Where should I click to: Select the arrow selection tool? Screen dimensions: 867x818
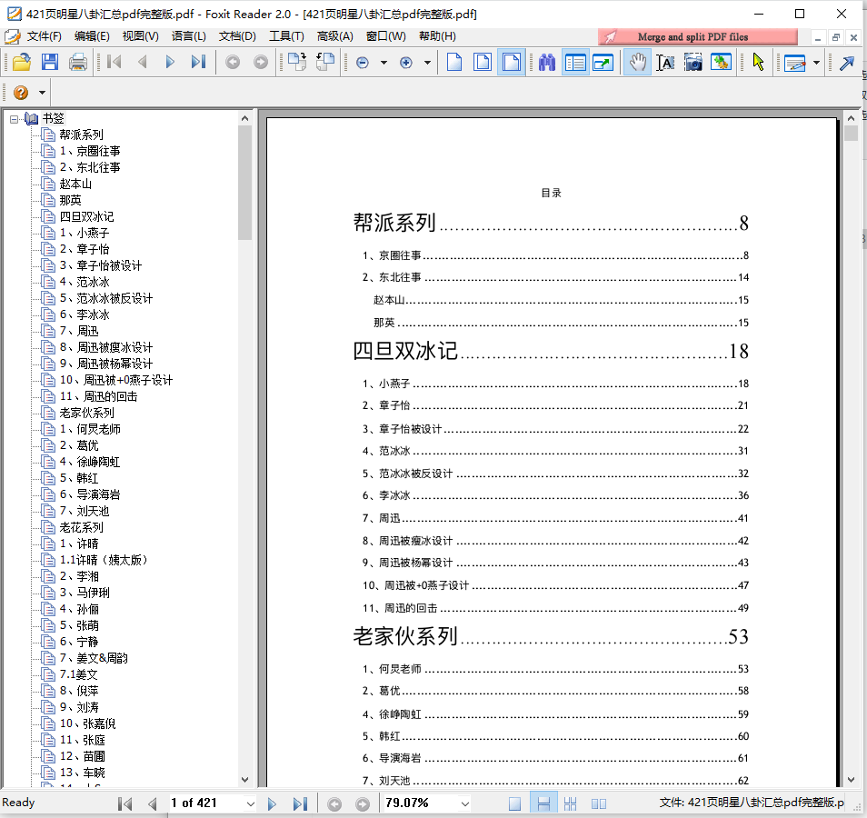pyautogui.click(x=758, y=62)
